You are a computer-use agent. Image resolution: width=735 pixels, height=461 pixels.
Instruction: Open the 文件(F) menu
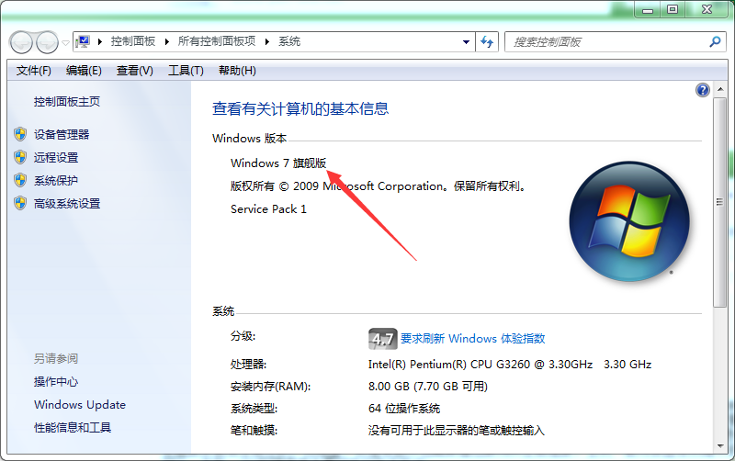[x=34, y=71]
